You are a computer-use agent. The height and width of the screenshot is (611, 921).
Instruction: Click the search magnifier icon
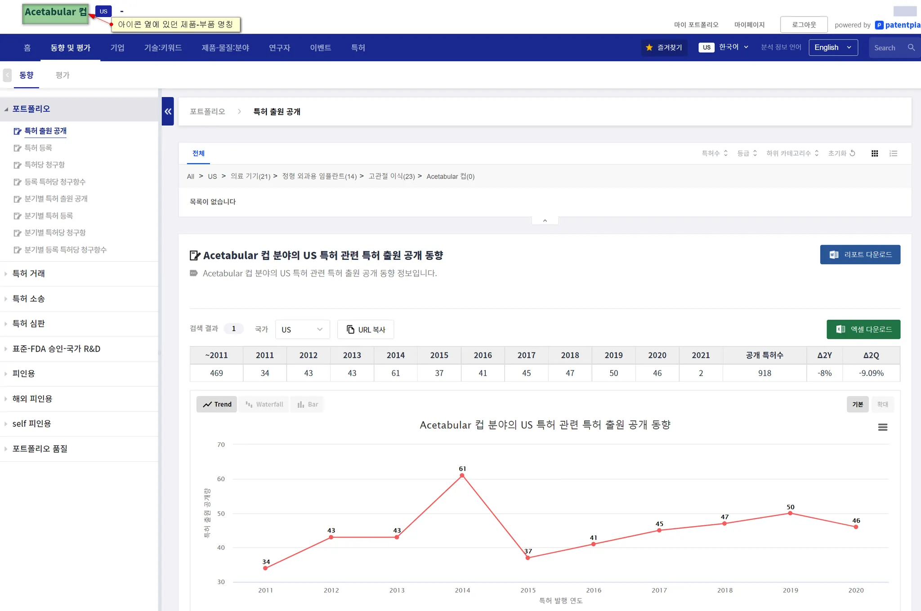click(x=911, y=48)
